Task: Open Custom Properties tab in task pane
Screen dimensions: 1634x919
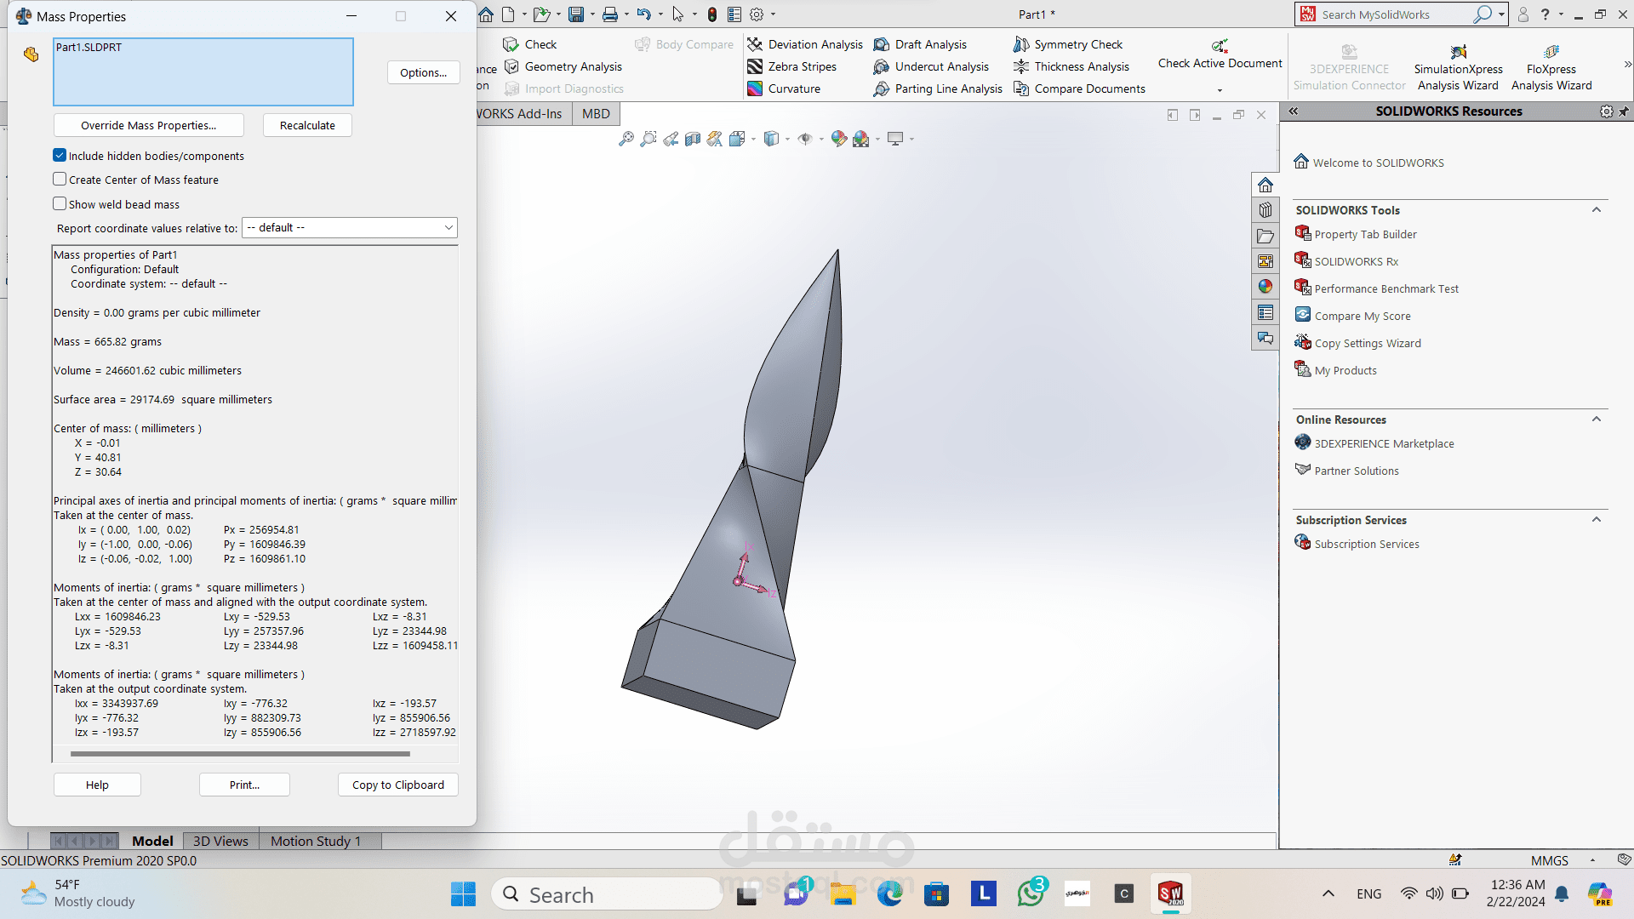Action: tap(1265, 312)
